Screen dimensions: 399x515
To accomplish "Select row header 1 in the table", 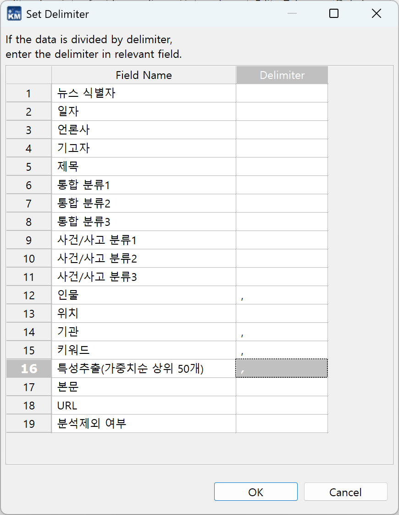I will 28,93.
